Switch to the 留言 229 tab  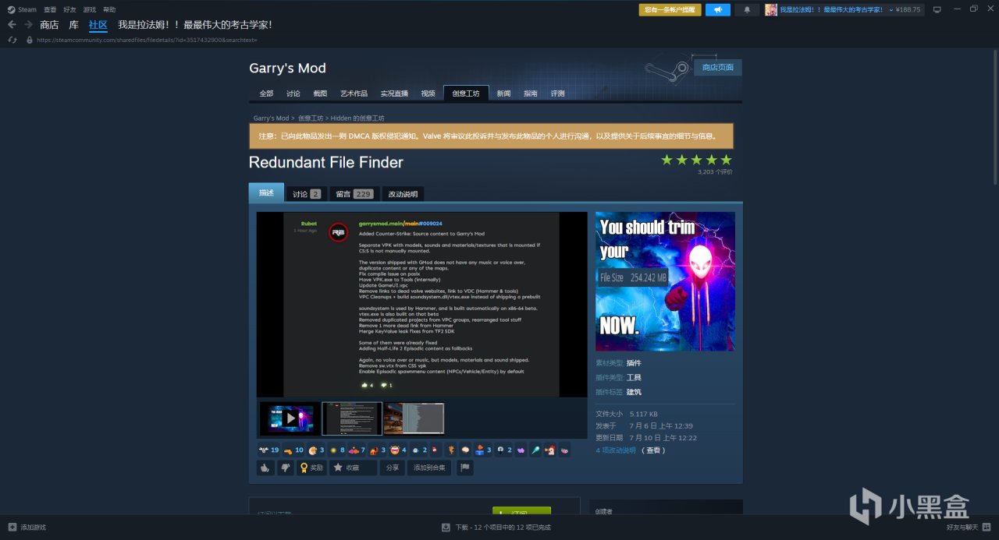tap(354, 194)
